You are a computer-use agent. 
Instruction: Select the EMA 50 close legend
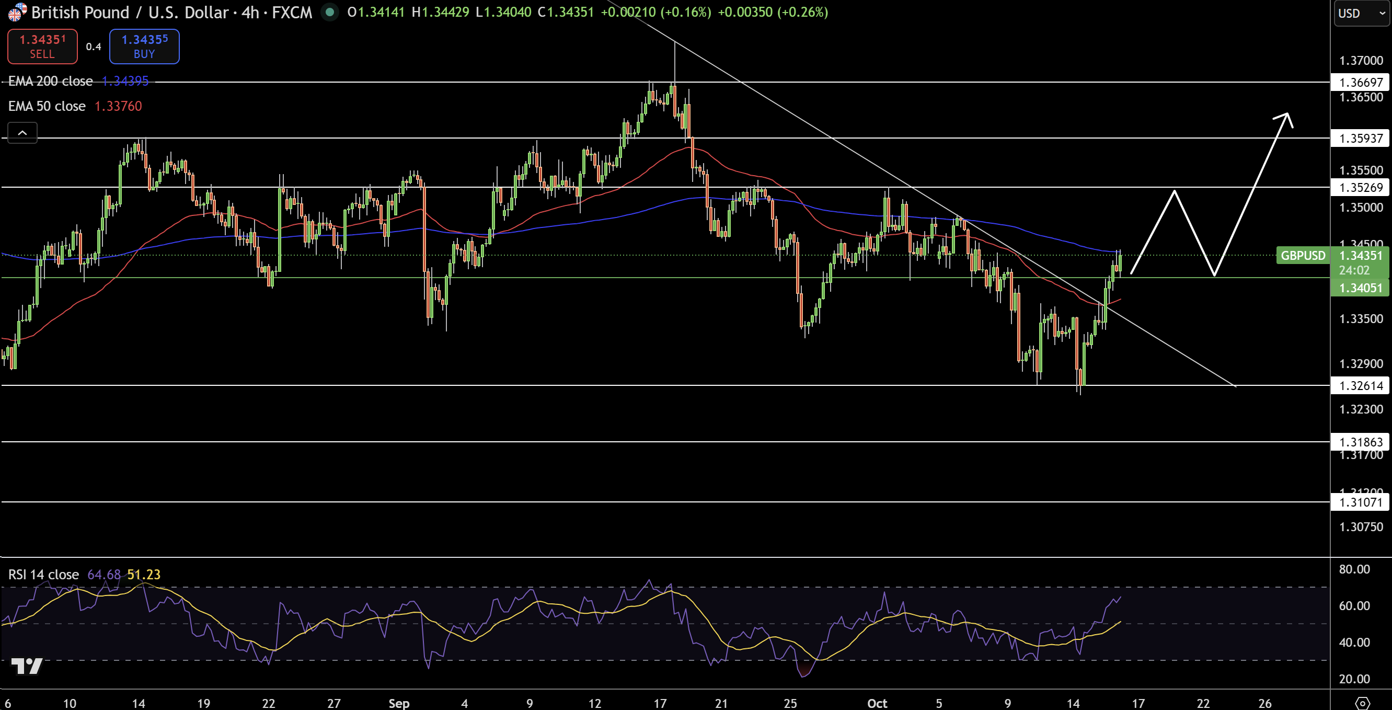47,106
